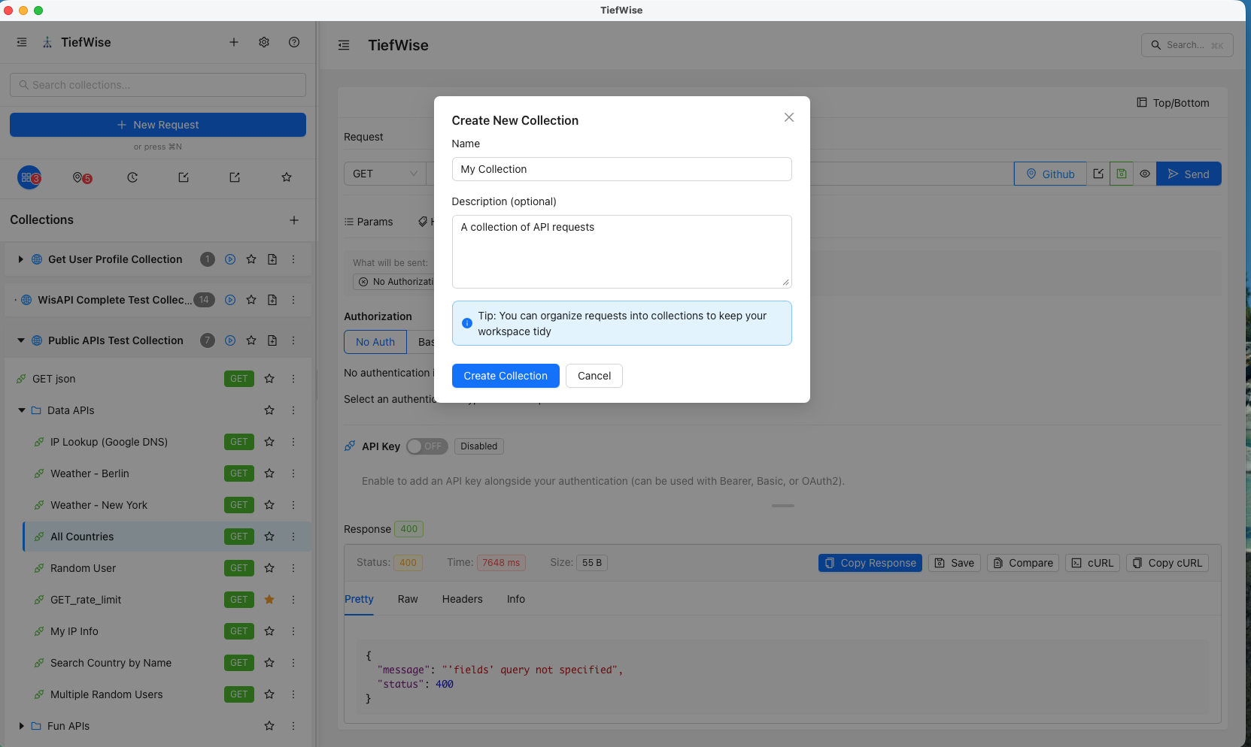This screenshot has width=1251, height=747.
Task: Focus the Search collections field
Action: pyautogui.click(x=158, y=85)
